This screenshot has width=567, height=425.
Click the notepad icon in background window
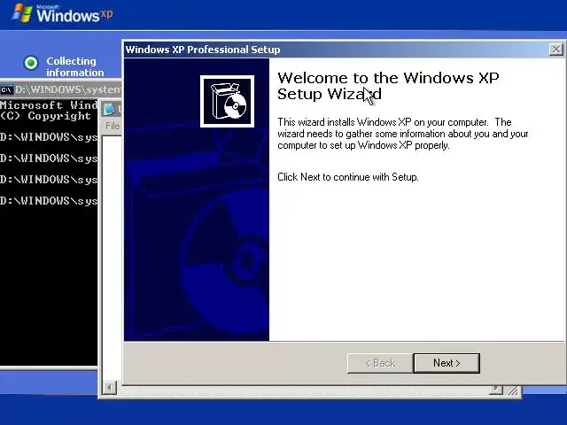[110, 108]
